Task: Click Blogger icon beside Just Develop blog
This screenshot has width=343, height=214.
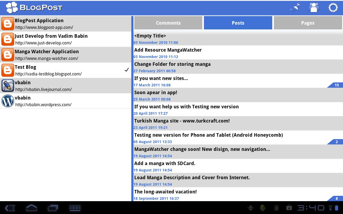Action: [8, 39]
